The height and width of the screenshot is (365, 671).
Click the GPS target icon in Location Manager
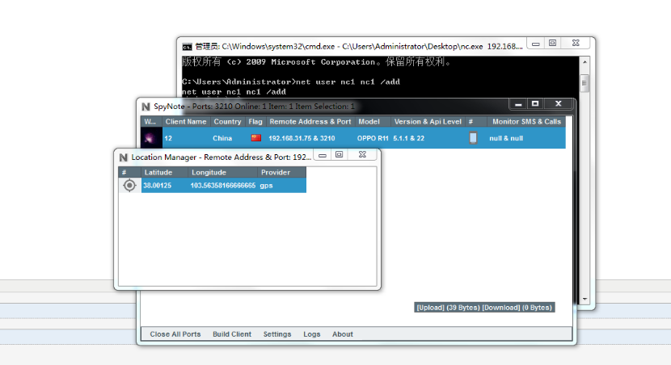coord(129,185)
